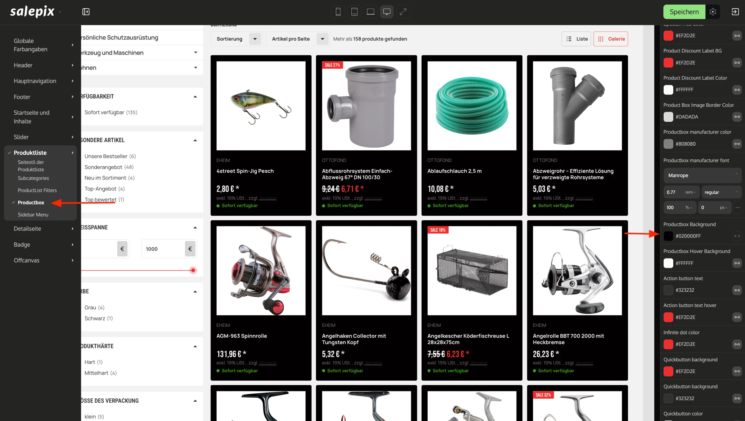This screenshot has height=421, width=745.
Task: Open ProductList Filters submenu item
Action: click(x=37, y=190)
